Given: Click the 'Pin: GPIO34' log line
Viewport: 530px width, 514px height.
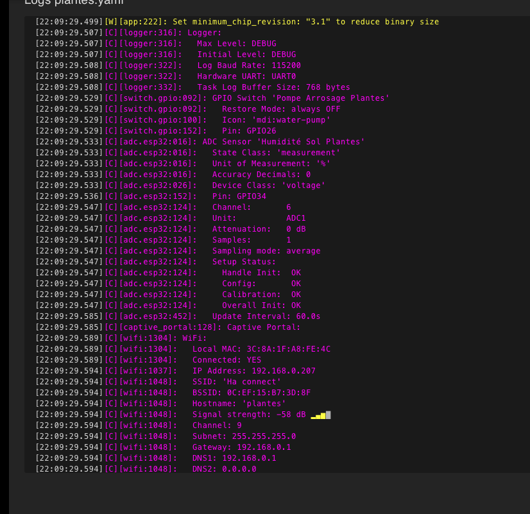Looking at the screenshot, I should click(239, 196).
